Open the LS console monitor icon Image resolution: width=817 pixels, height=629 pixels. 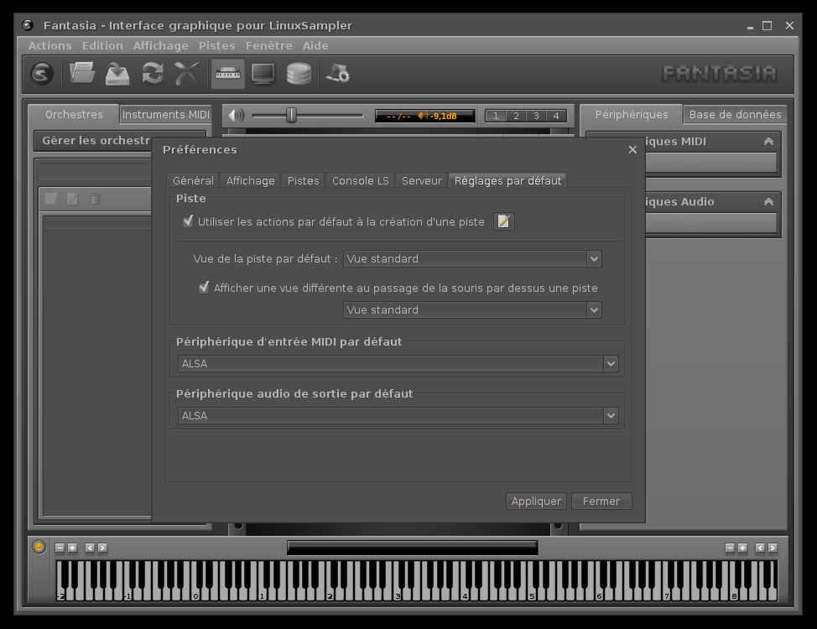coord(263,74)
